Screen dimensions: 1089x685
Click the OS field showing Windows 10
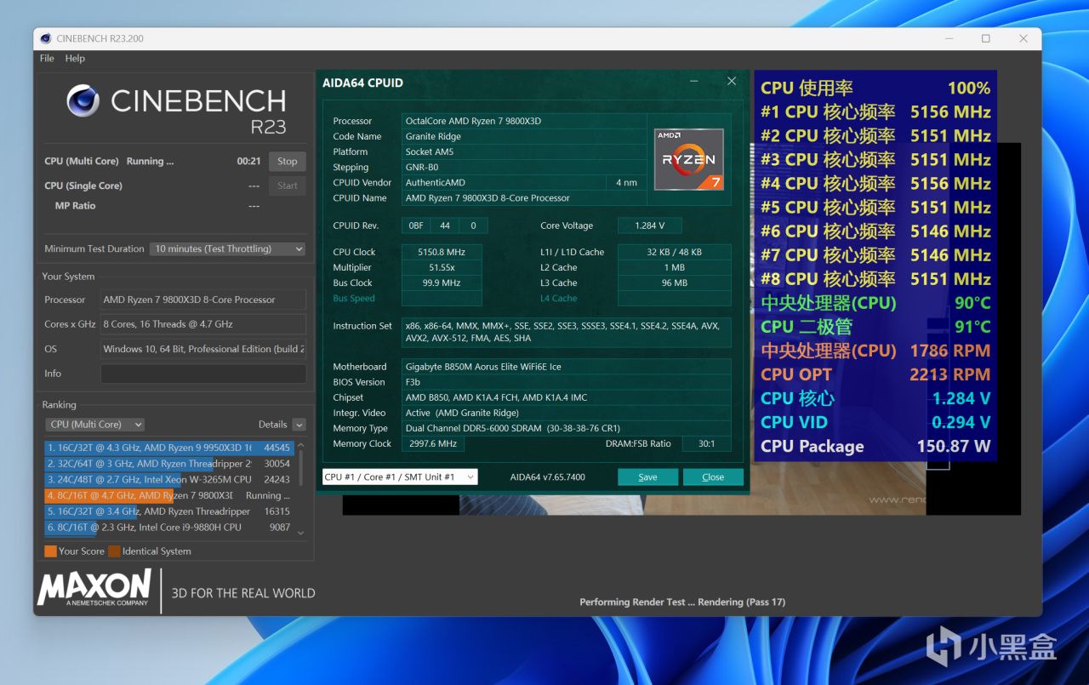tap(203, 349)
